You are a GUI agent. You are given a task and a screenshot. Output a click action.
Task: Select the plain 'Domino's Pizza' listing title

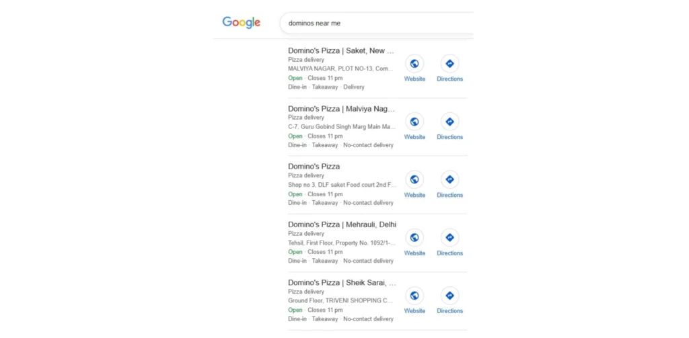(x=314, y=166)
